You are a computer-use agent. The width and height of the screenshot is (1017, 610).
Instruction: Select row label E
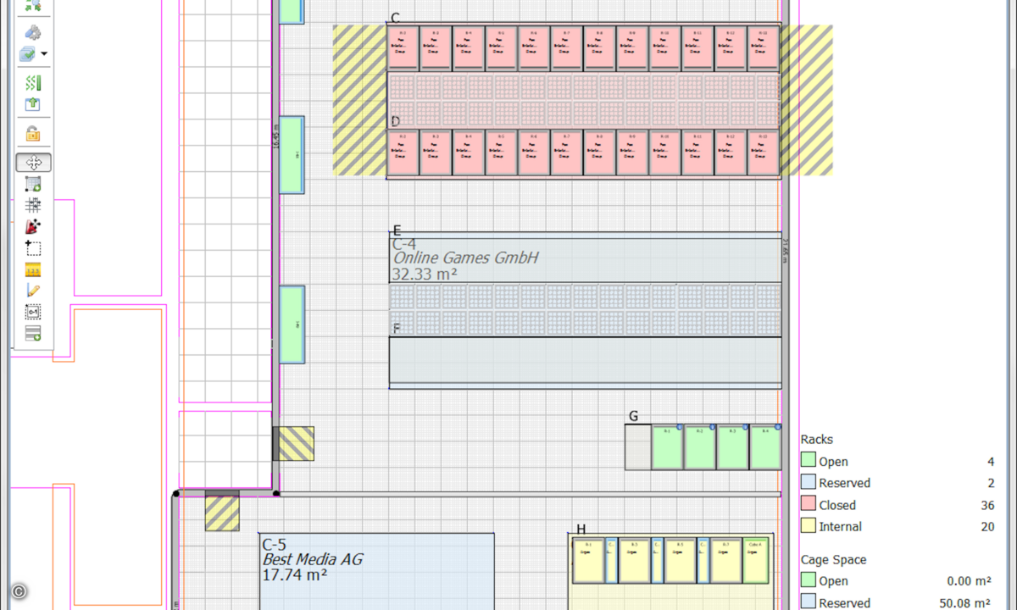(397, 230)
